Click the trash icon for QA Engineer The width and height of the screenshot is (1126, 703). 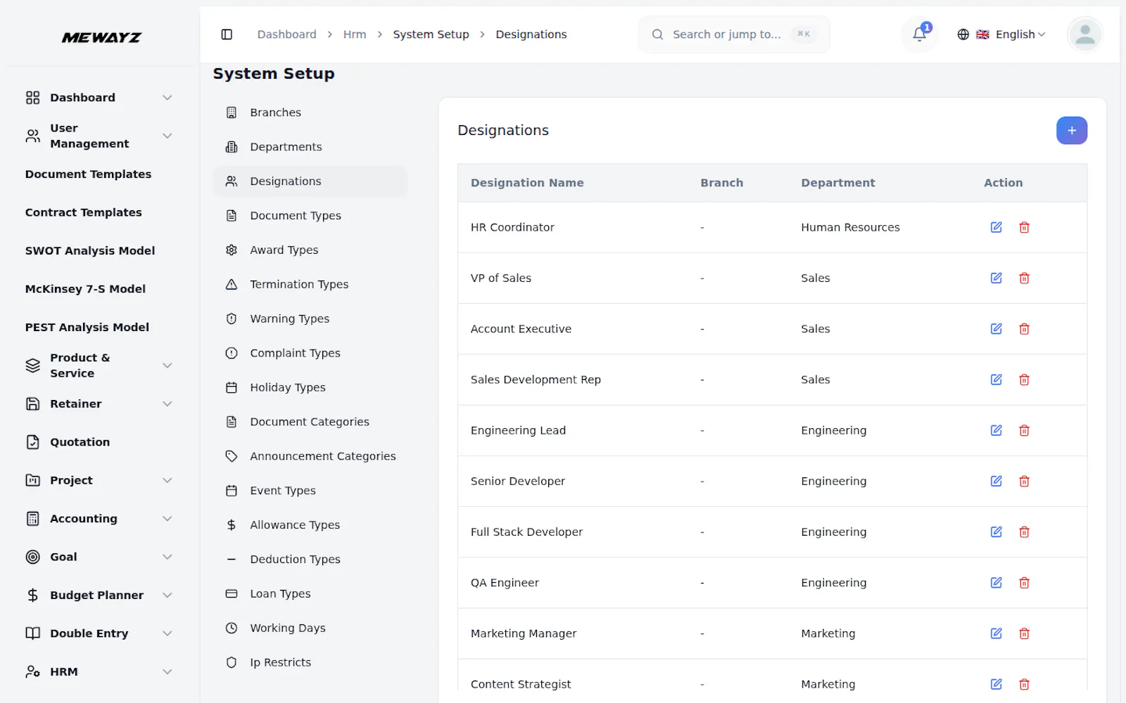click(1024, 583)
